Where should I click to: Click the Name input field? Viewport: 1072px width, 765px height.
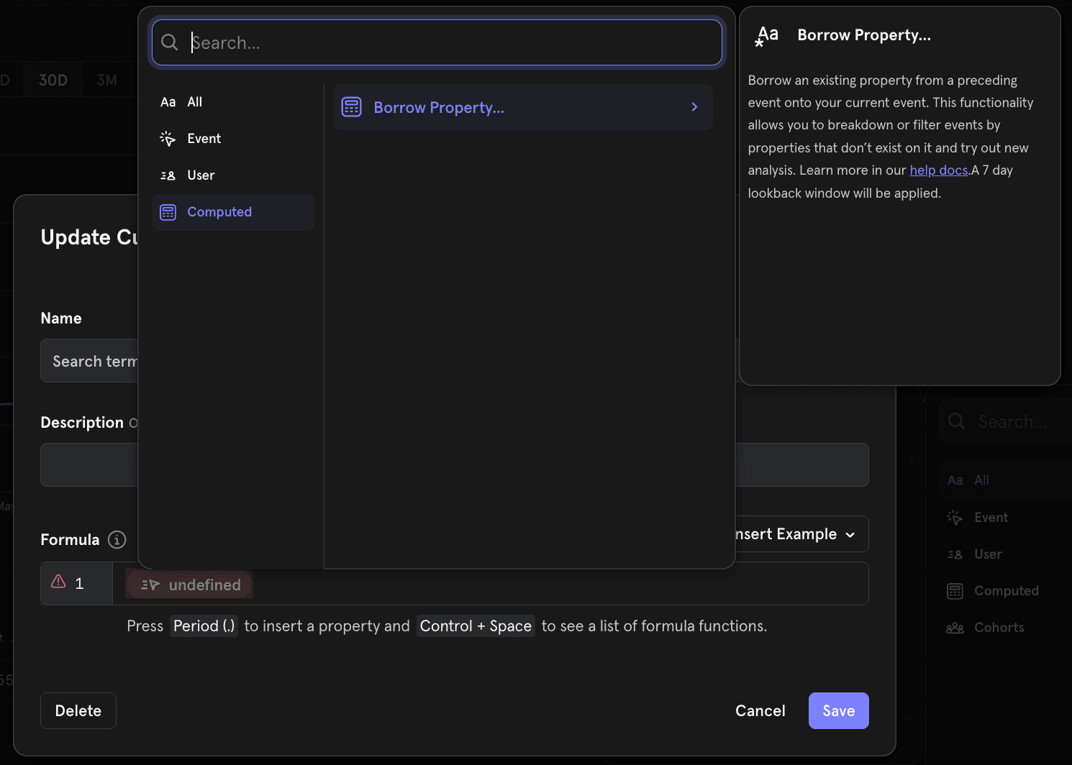[90, 361]
